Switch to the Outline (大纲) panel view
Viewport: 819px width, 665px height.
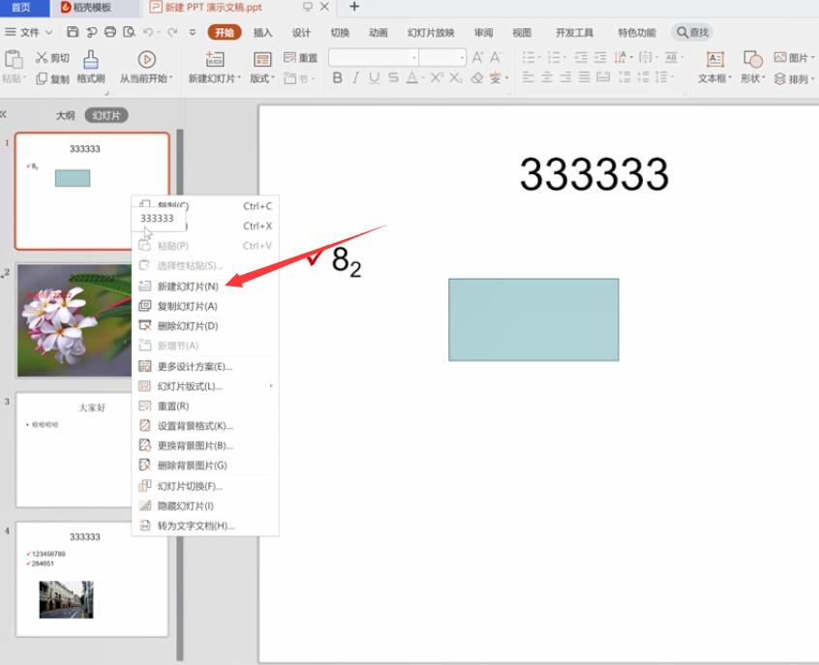[65, 115]
